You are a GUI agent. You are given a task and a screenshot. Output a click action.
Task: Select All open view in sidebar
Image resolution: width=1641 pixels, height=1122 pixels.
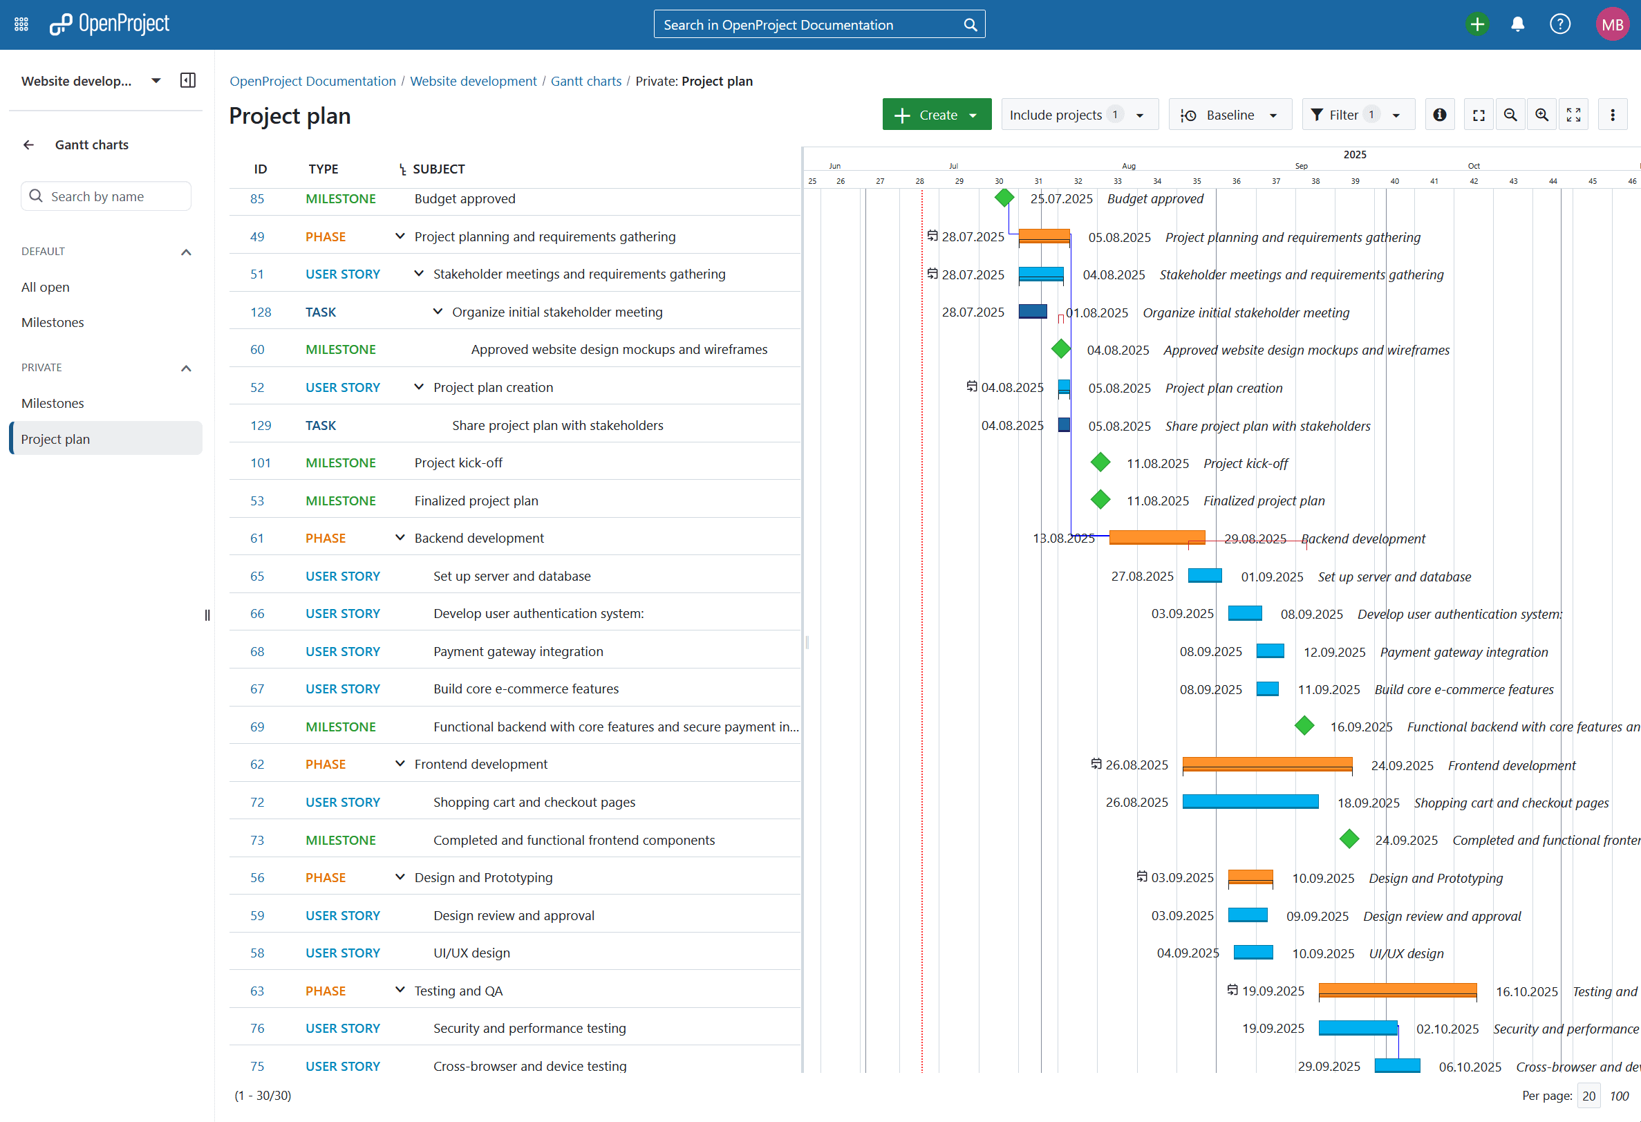(45, 288)
